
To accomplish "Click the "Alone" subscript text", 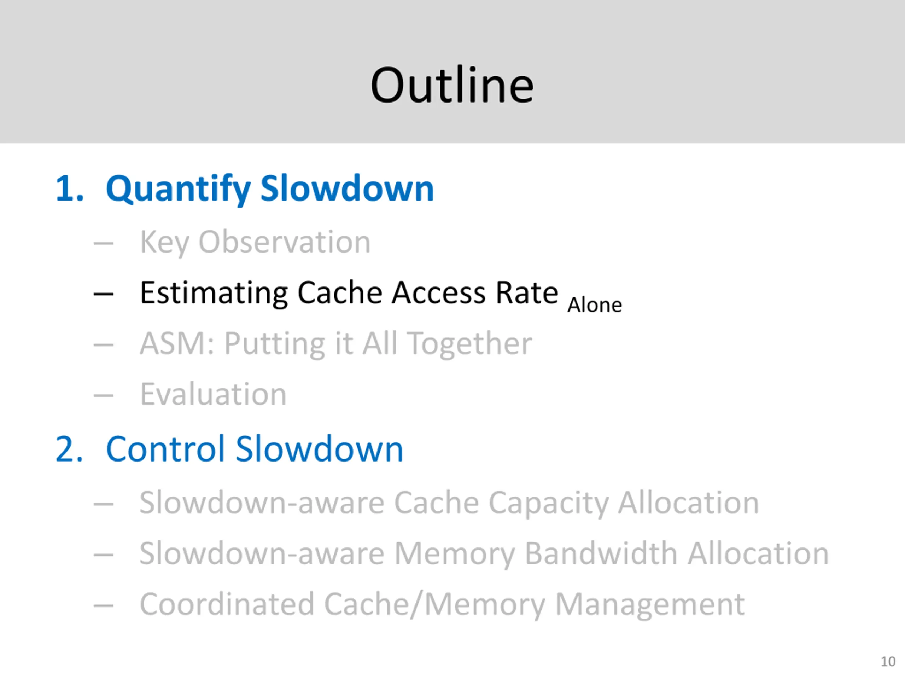I will pyautogui.click(x=595, y=305).
